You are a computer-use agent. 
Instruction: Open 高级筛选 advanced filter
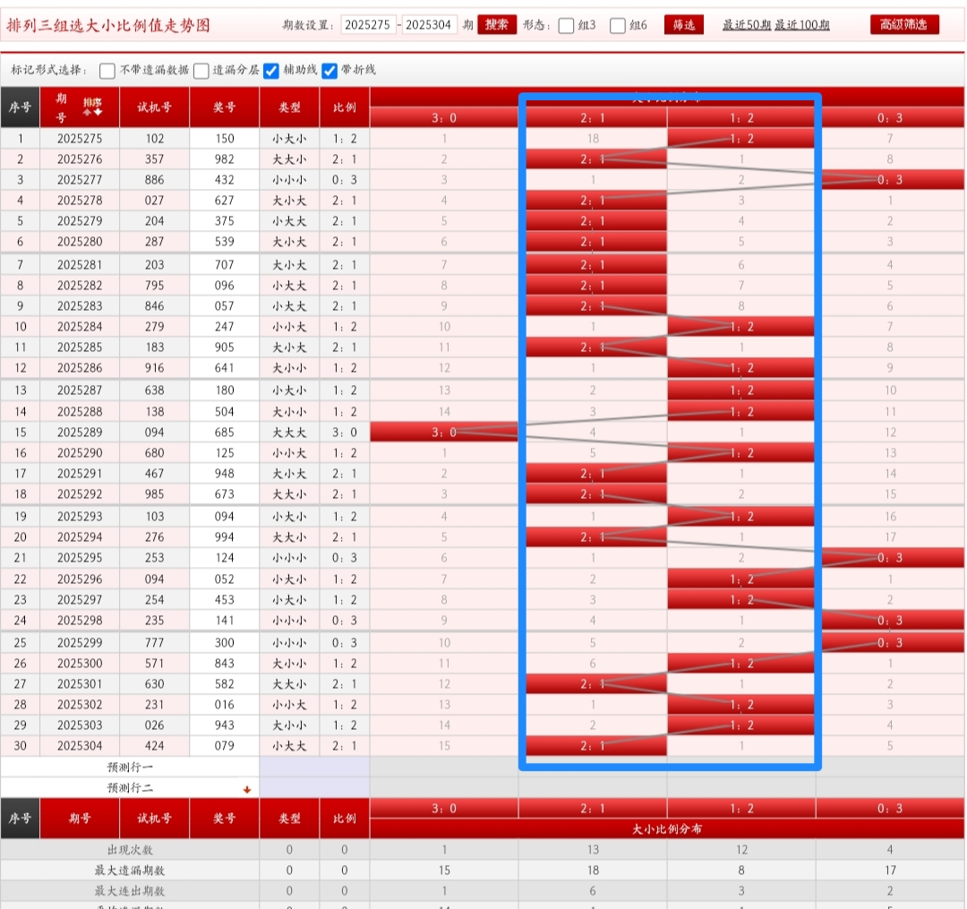tap(904, 25)
